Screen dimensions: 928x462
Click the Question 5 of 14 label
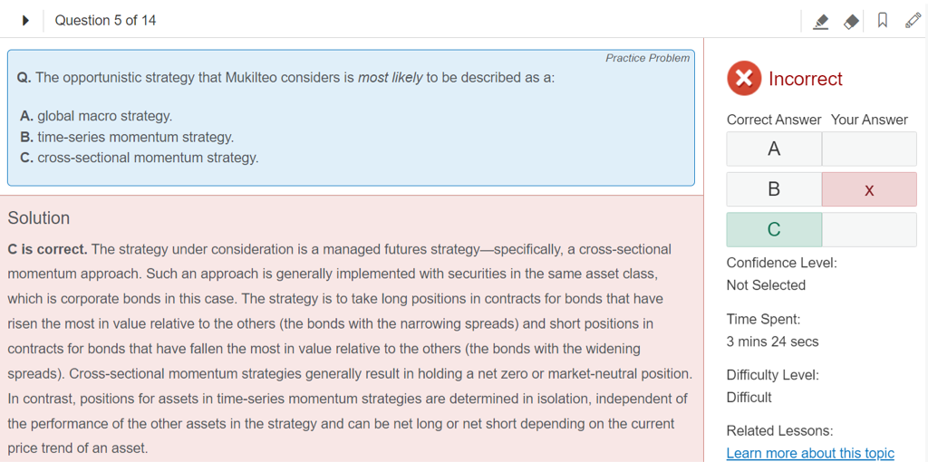click(x=105, y=20)
